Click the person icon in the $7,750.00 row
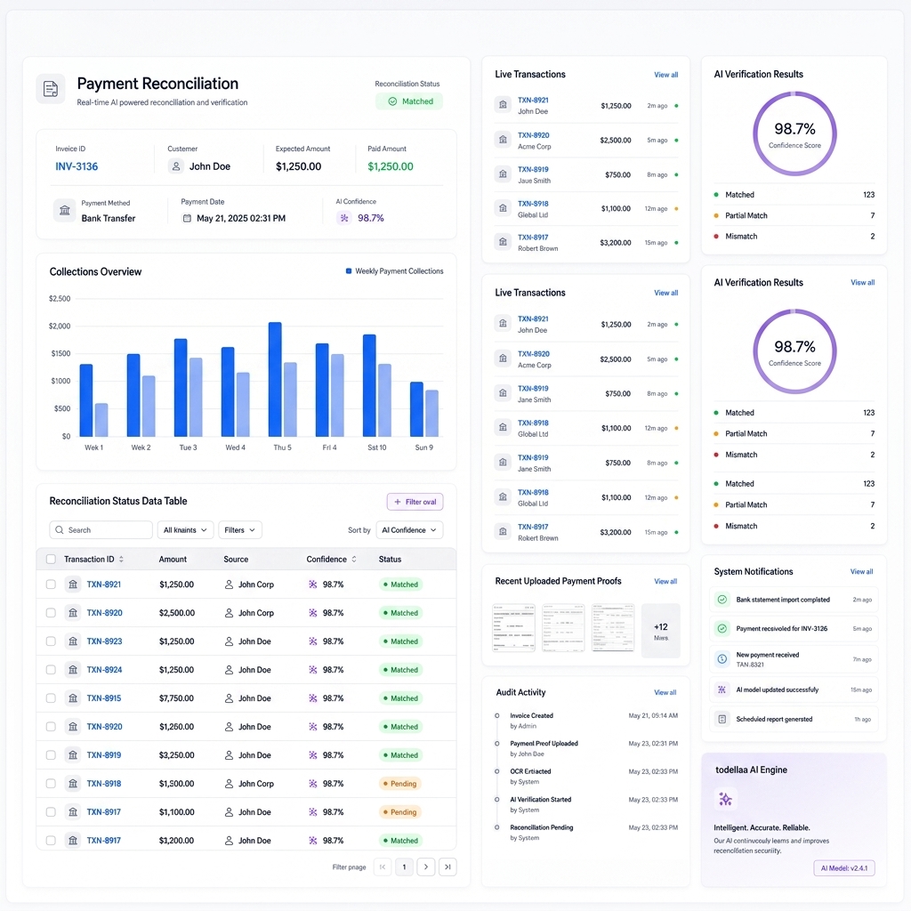The image size is (911, 911). (x=229, y=698)
